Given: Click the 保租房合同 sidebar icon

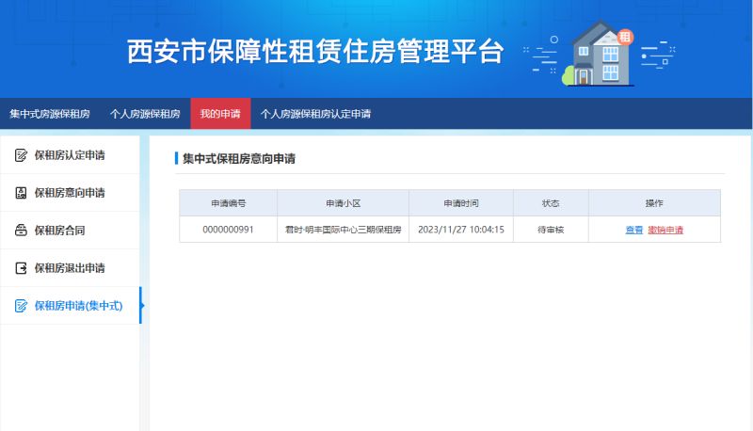Looking at the screenshot, I should tap(21, 231).
